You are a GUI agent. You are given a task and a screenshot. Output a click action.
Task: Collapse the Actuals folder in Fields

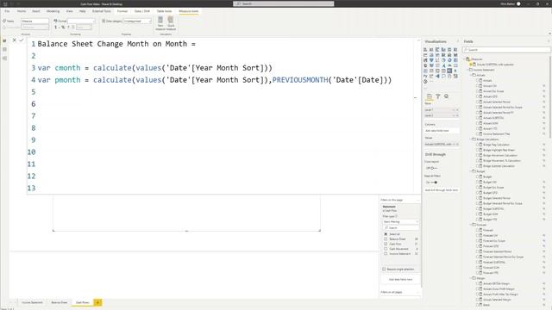(471, 75)
